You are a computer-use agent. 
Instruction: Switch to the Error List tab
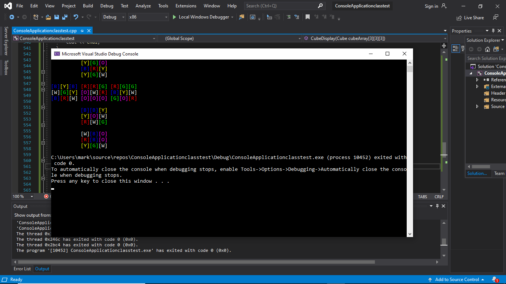pos(22,269)
